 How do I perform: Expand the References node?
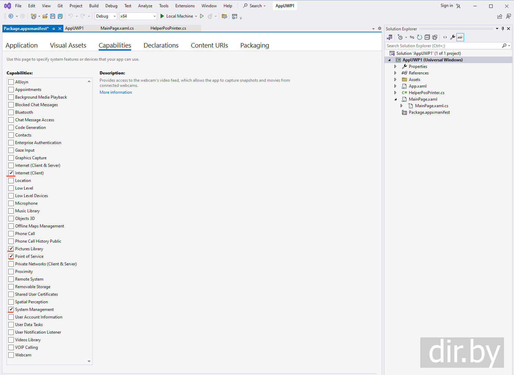coord(395,73)
